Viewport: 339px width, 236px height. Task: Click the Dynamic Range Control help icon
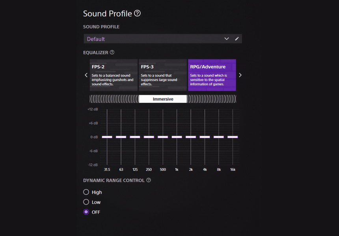coord(149,180)
